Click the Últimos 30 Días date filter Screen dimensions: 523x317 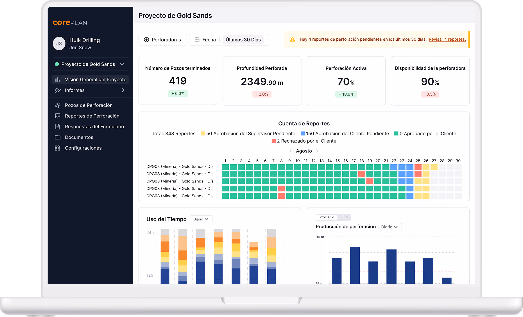243,40
